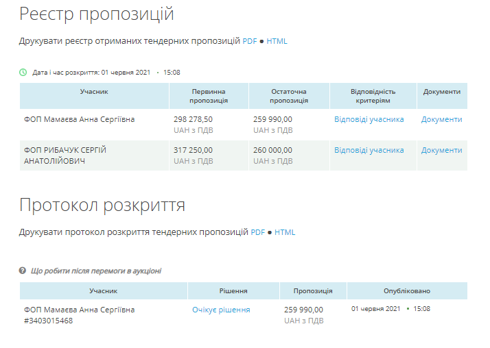Click the final bid value 260 000,00

coord(273,150)
